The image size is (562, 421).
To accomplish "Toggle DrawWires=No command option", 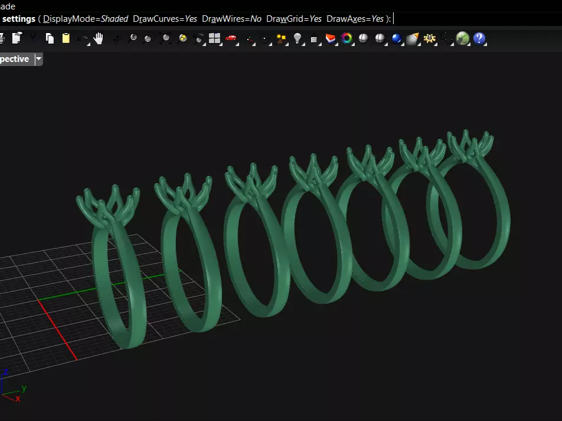I will [231, 19].
